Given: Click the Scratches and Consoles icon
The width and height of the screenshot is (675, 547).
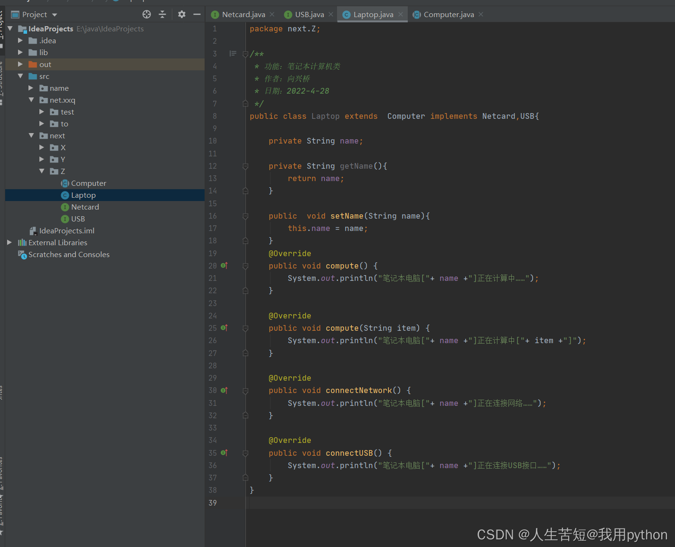Looking at the screenshot, I should point(22,255).
